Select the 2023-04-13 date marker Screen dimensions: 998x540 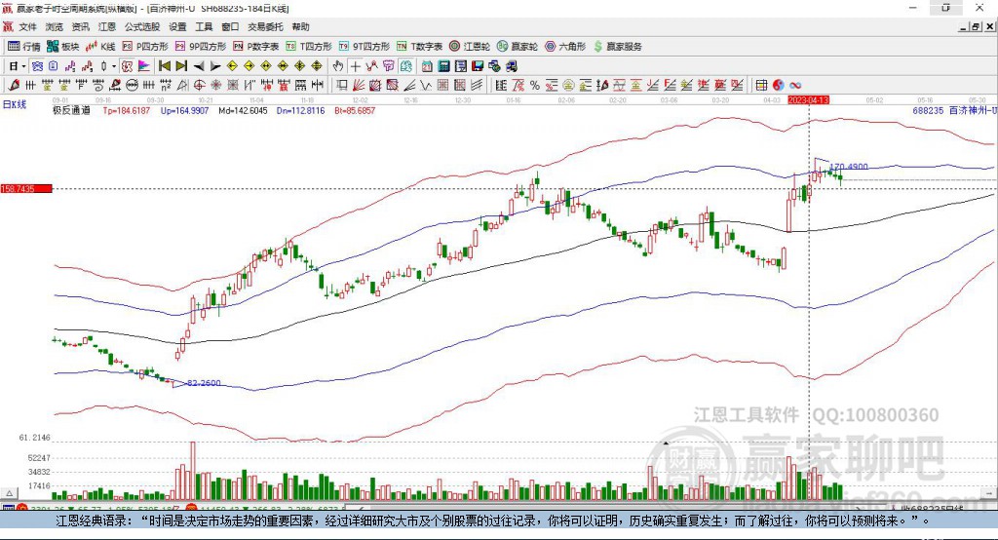808,100
